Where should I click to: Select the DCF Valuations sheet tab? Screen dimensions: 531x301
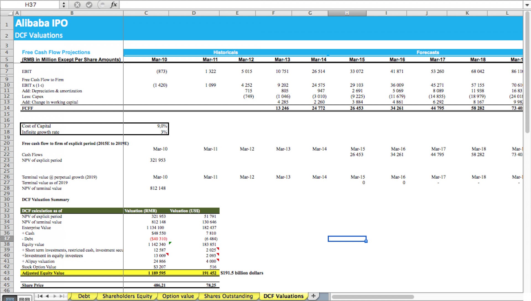click(283, 296)
